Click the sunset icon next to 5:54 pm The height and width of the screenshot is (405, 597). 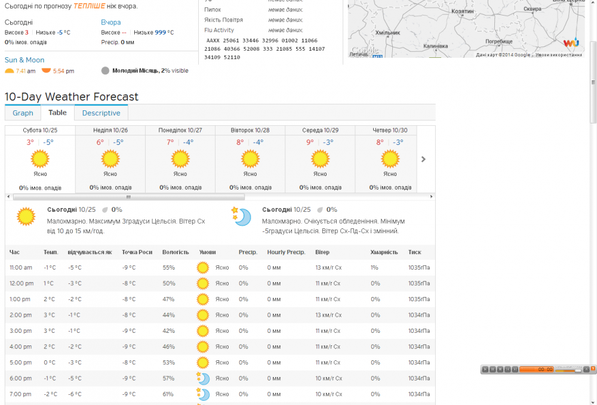pyautogui.click(x=46, y=70)
